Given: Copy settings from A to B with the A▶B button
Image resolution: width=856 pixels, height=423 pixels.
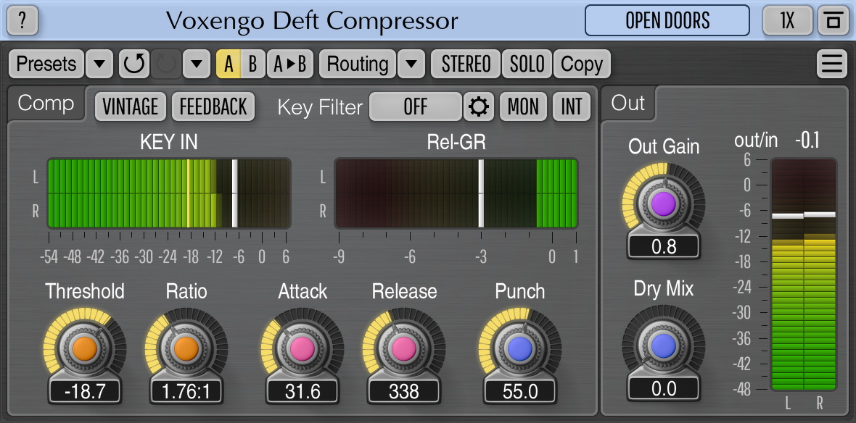Looking at the screenshot, I should [x=290, y=64].
